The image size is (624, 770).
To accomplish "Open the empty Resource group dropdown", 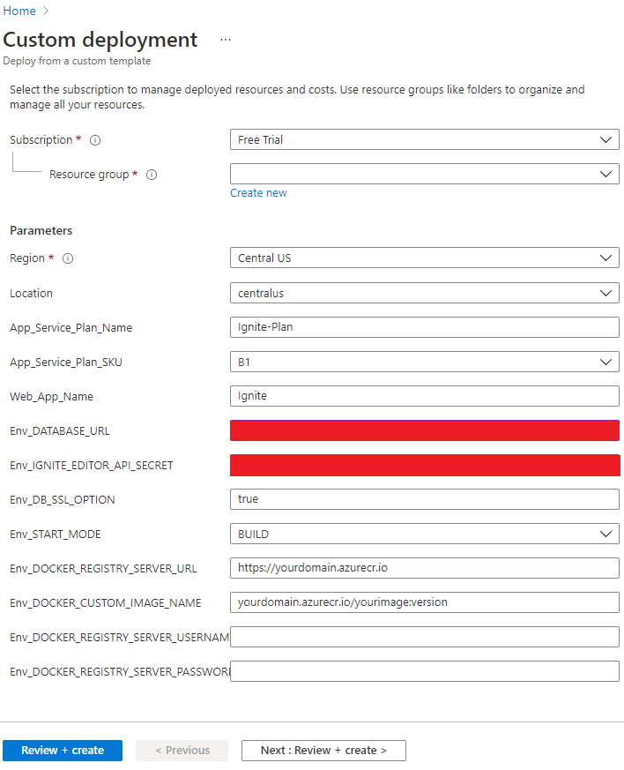I will (x=424, y=174).
